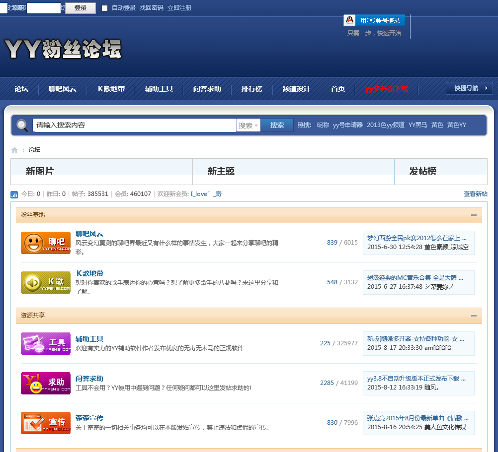Click the 论坛 breadcrumb link
This screenshot has width=498, height=452.
34,150
